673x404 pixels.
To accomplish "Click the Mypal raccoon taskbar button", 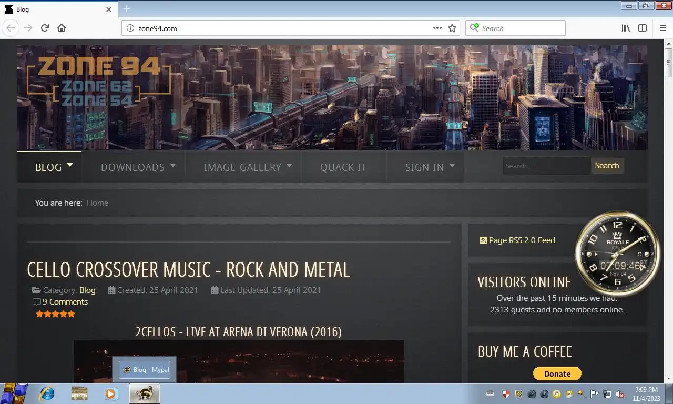I will click(144, 393).
